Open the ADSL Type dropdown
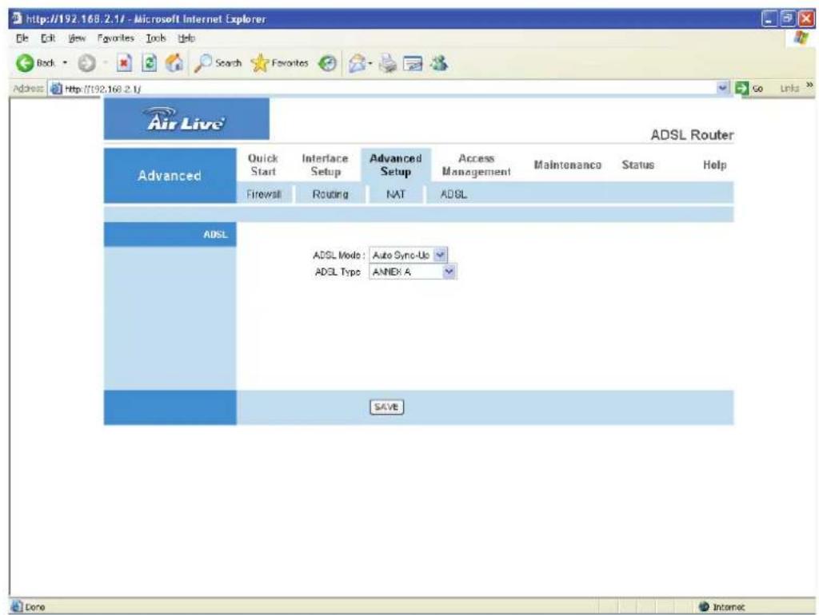Screen dimensions: 819x615 point(449,272)
